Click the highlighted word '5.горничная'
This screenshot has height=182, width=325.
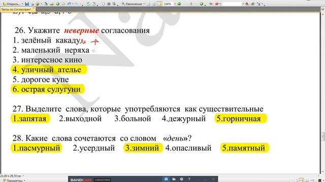point(241,119)
